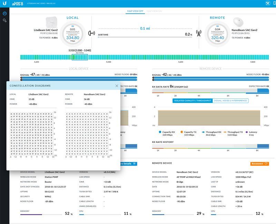Click the REMOTE heading above the gauge

217,18
